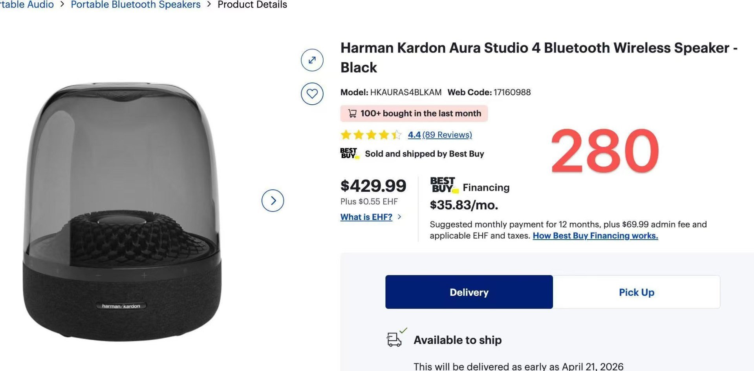
Task: Open the What is EHF? link
Action: point(366,217)
